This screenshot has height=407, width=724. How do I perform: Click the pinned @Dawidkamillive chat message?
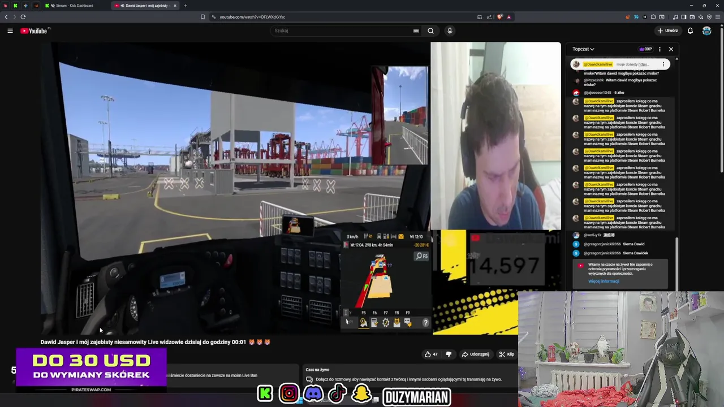(x=620, y=64)
